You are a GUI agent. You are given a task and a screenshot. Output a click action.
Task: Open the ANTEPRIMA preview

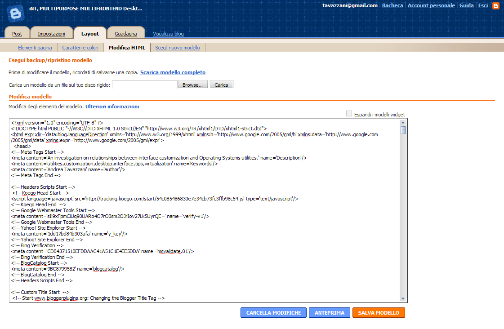pos(330,312)
